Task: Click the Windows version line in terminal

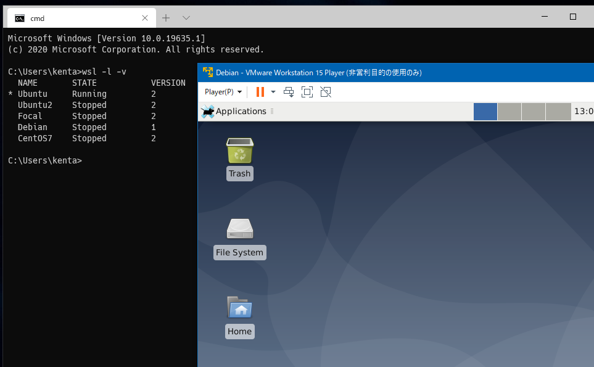Action: pyautogui.click(x=107, y=39)
